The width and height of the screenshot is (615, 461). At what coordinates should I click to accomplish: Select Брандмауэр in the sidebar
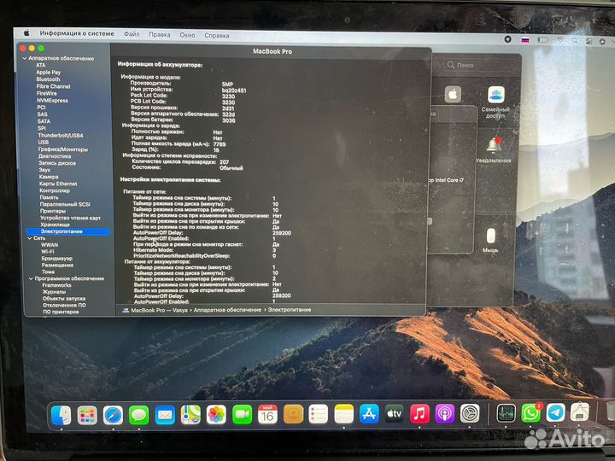point(57,259)
